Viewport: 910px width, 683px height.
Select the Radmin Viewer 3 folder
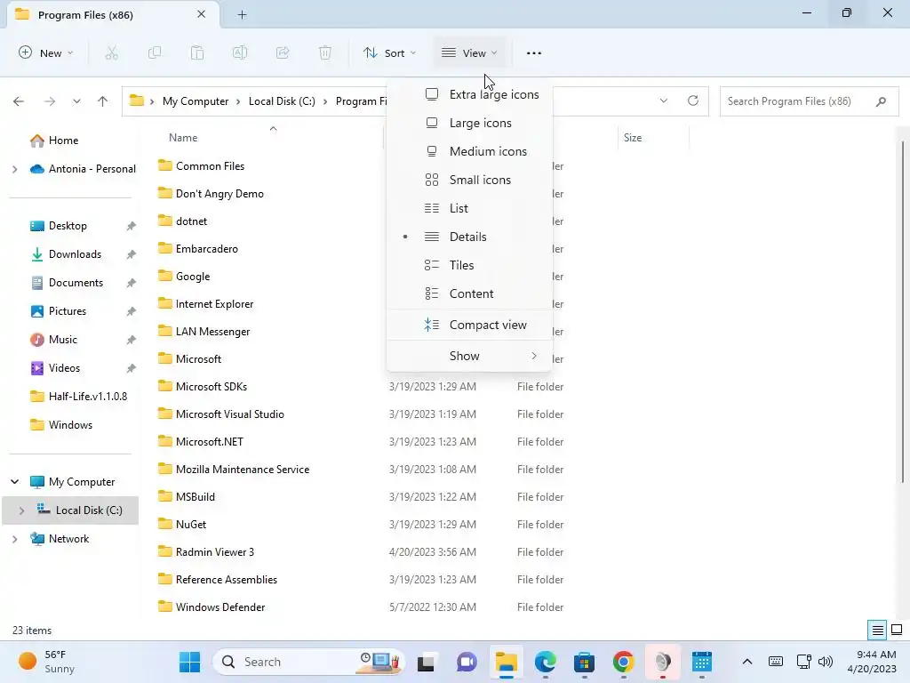[x=215, y=551]
